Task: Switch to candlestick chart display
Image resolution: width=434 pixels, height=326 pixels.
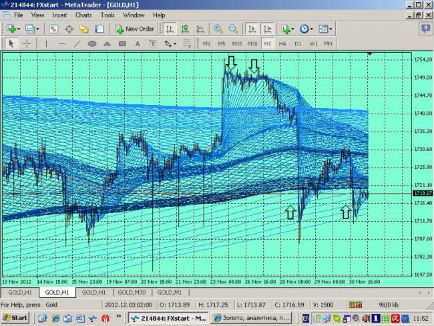Action: pyautogui.click(x=185, y=29)
